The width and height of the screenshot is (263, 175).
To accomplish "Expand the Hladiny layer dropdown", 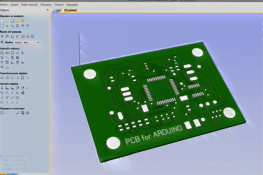I will point(38,42).
